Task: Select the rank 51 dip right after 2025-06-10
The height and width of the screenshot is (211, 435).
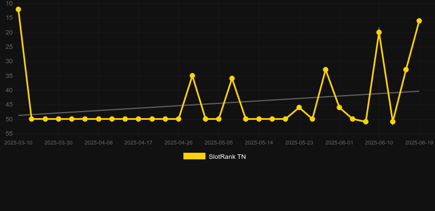Action: pos(393,122)
